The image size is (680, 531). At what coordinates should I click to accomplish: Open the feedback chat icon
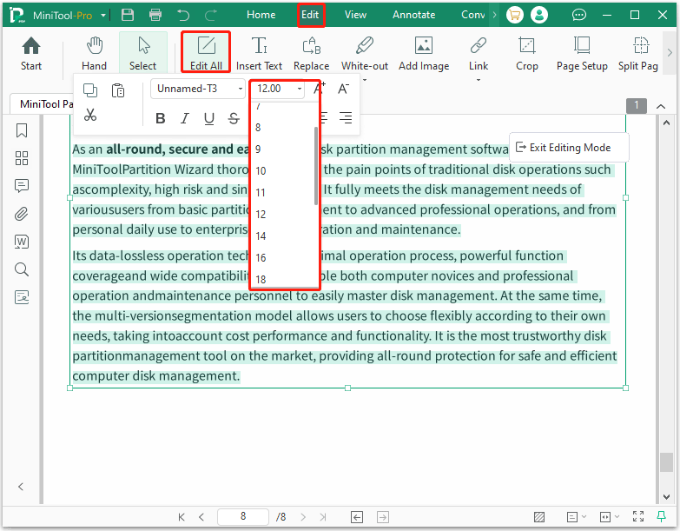pyautogui.click(x=579, y=15)
